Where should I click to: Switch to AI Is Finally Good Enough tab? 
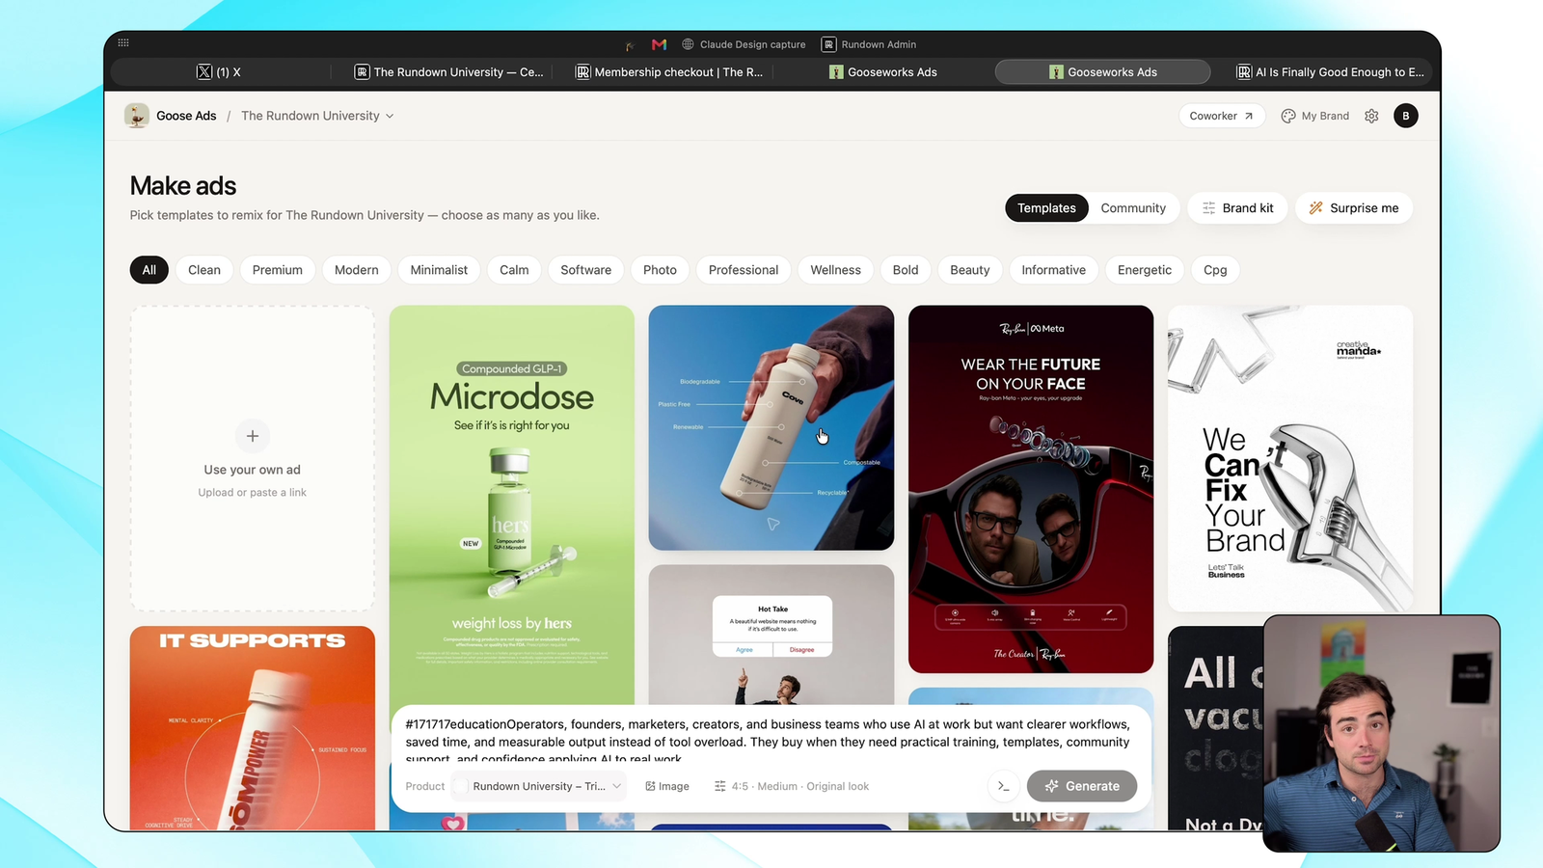tap(1330, 72)
